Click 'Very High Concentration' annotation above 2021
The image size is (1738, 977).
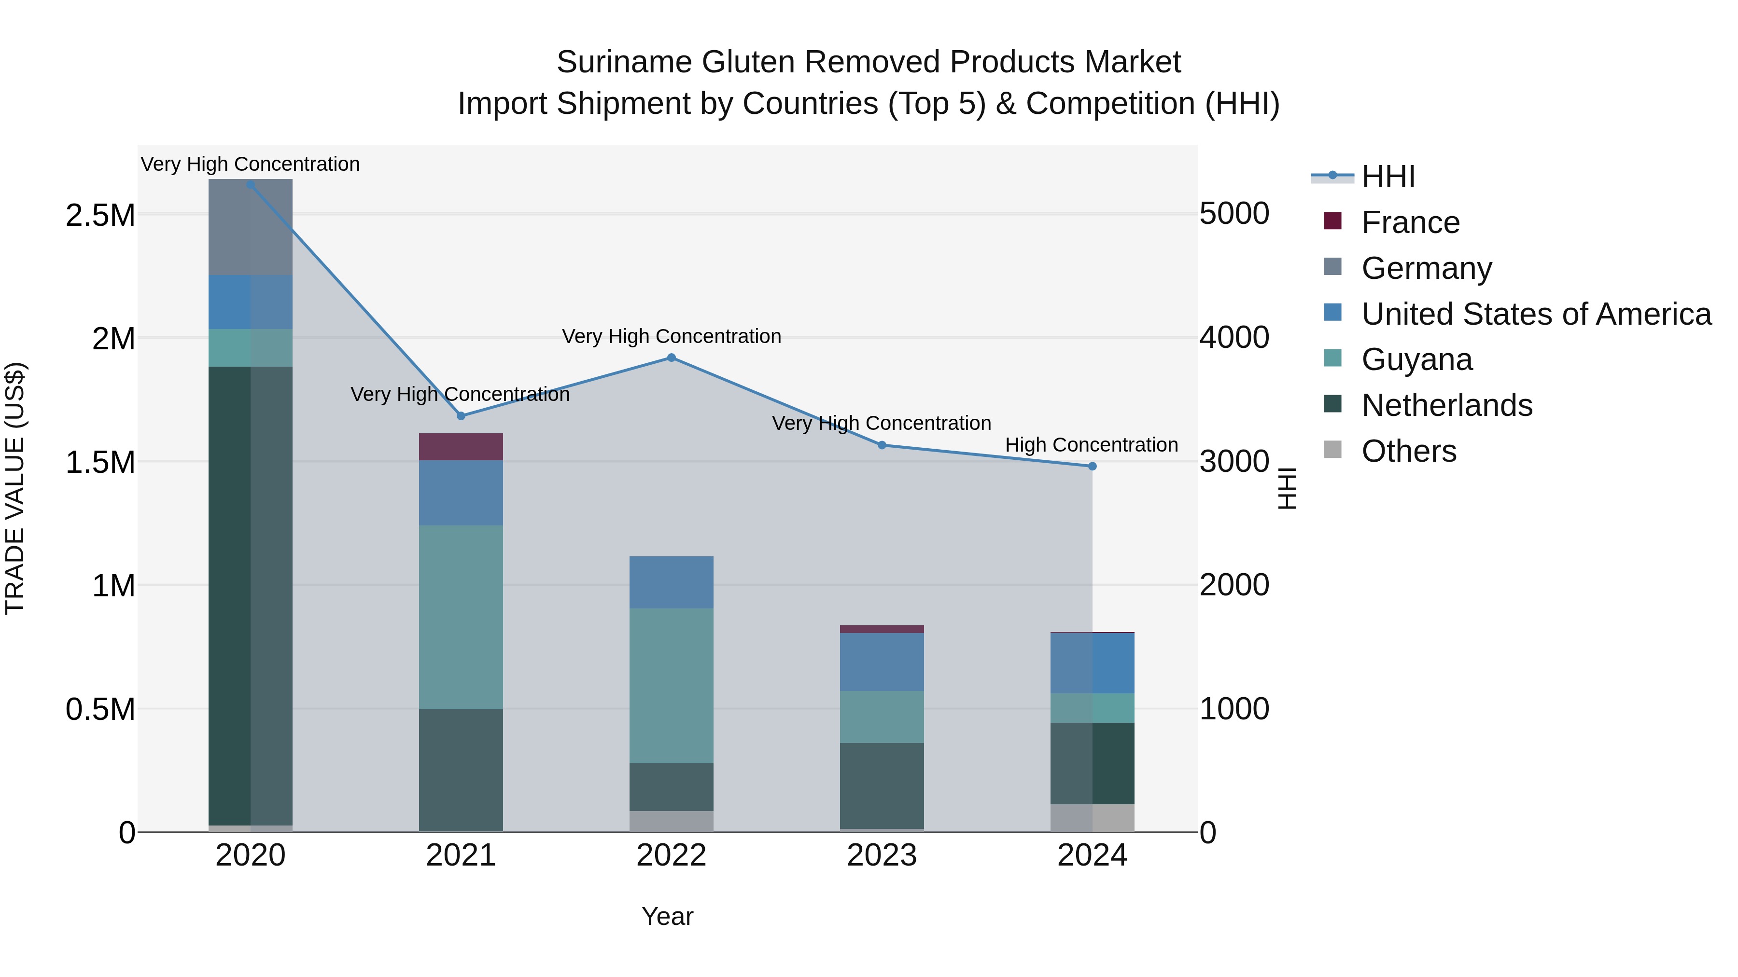tap(460, 394)
